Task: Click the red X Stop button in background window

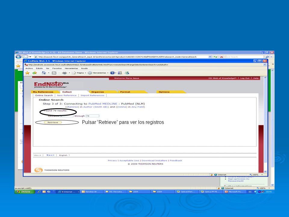Action: click(222, 57)
